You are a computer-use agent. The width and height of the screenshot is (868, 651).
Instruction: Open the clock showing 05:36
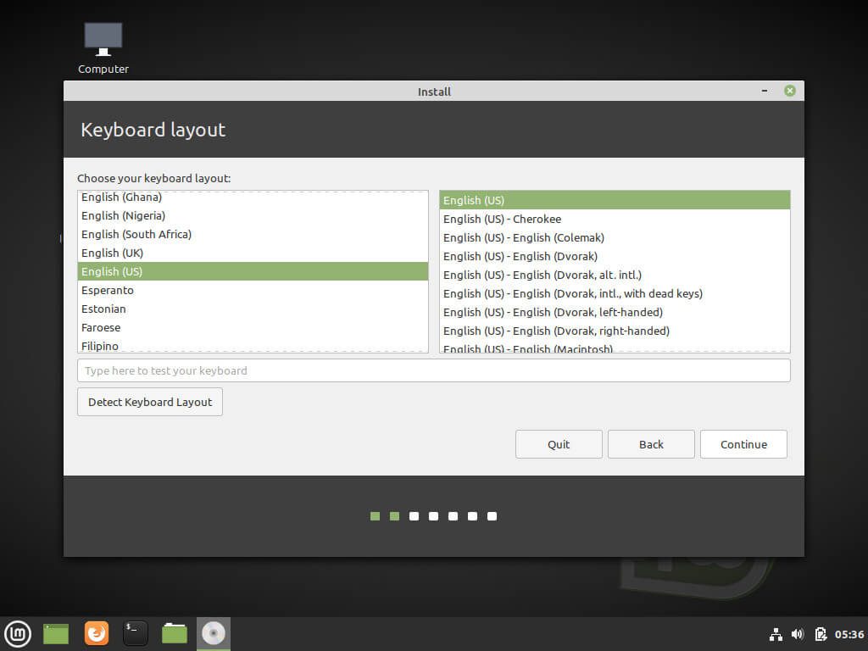tap(849, 634)
